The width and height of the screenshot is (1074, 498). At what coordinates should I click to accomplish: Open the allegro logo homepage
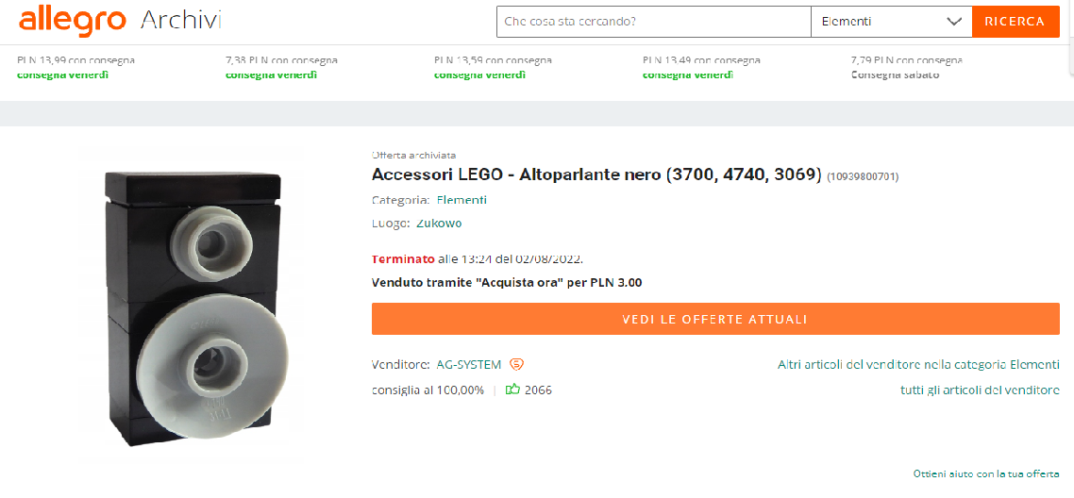click(x=73, y=22)
